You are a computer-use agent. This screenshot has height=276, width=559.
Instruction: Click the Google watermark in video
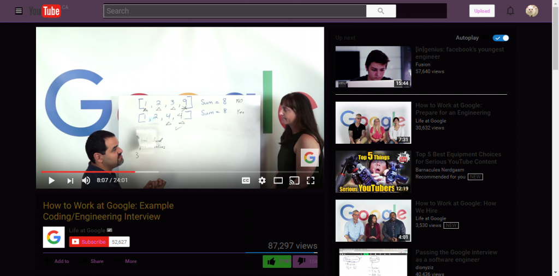point(310,157)
